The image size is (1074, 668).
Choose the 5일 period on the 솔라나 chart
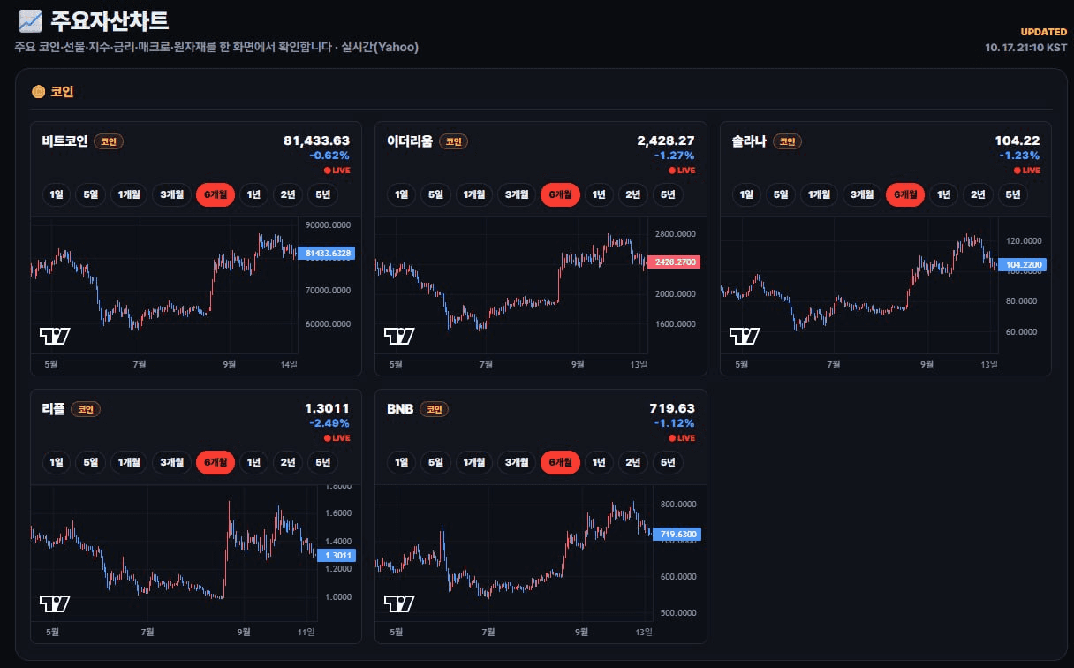pyautogui.click(x=781, y=194)
